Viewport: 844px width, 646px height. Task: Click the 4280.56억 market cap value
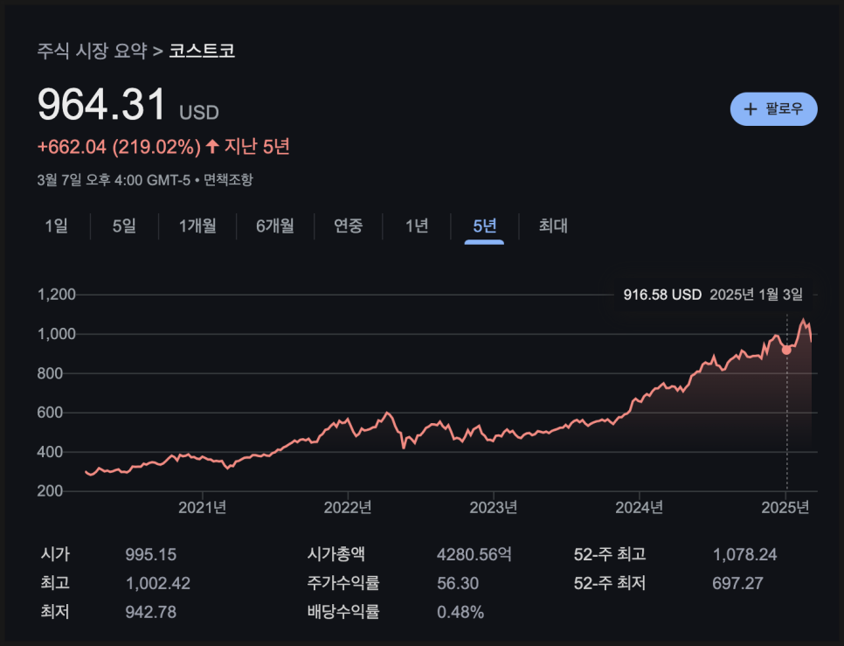(x=474, y=554)
